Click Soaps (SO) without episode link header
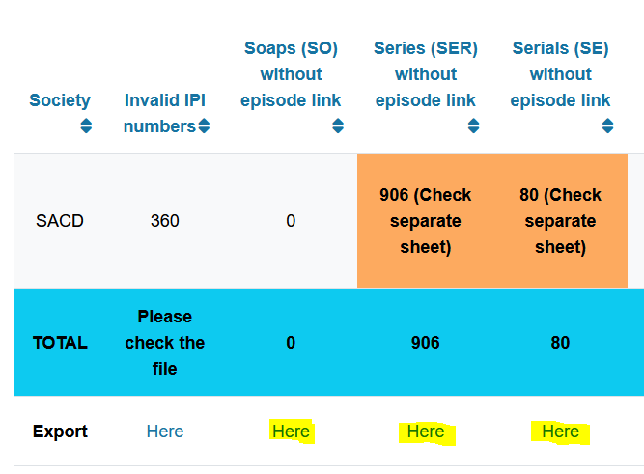 tap(291, 74)
